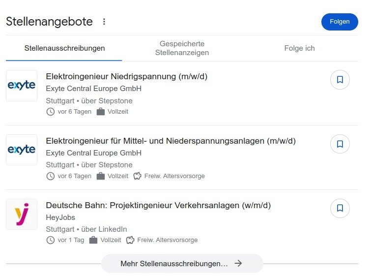Viewport: 372px width, 278px height.
Task: Open the three-dot menu beside Stellenangebote
Action: 104,22
